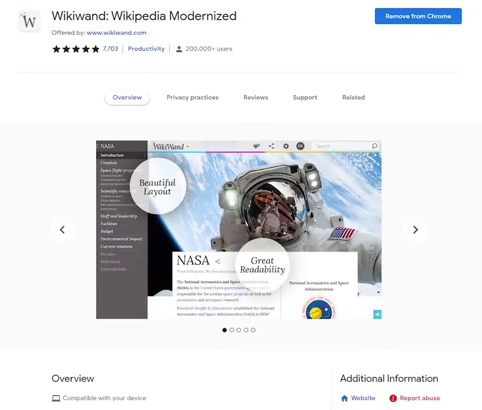The width and height of the screenshot is (482, 410).
Task: Click the red Report abuse warning icon
Action: [x=393, y=399]
